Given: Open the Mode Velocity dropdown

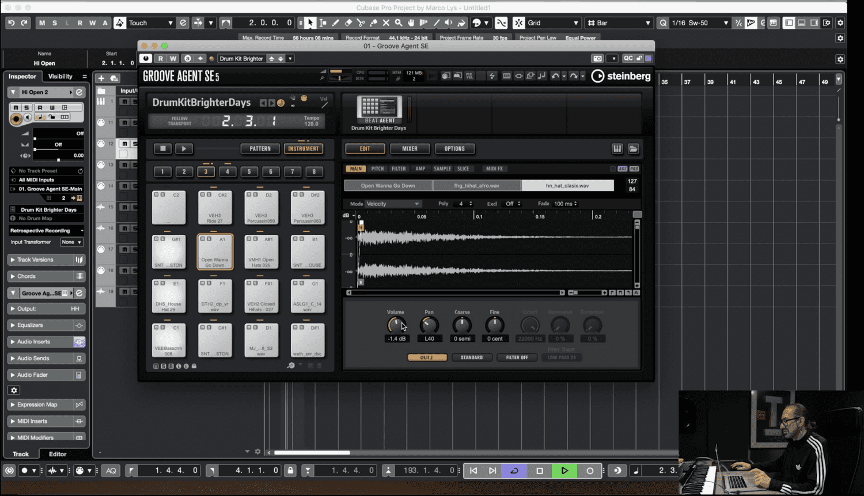Looking at the screenshot, I should point(393,204).
